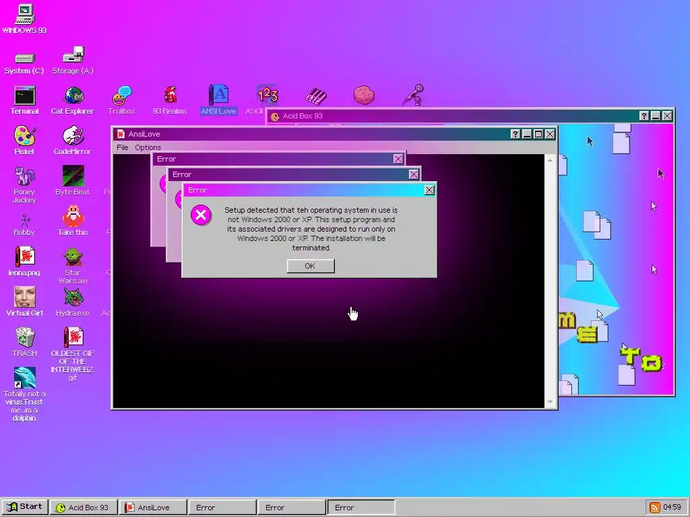
Task: Open the 123 numbers desktop icon
Action: pos(268,96)
